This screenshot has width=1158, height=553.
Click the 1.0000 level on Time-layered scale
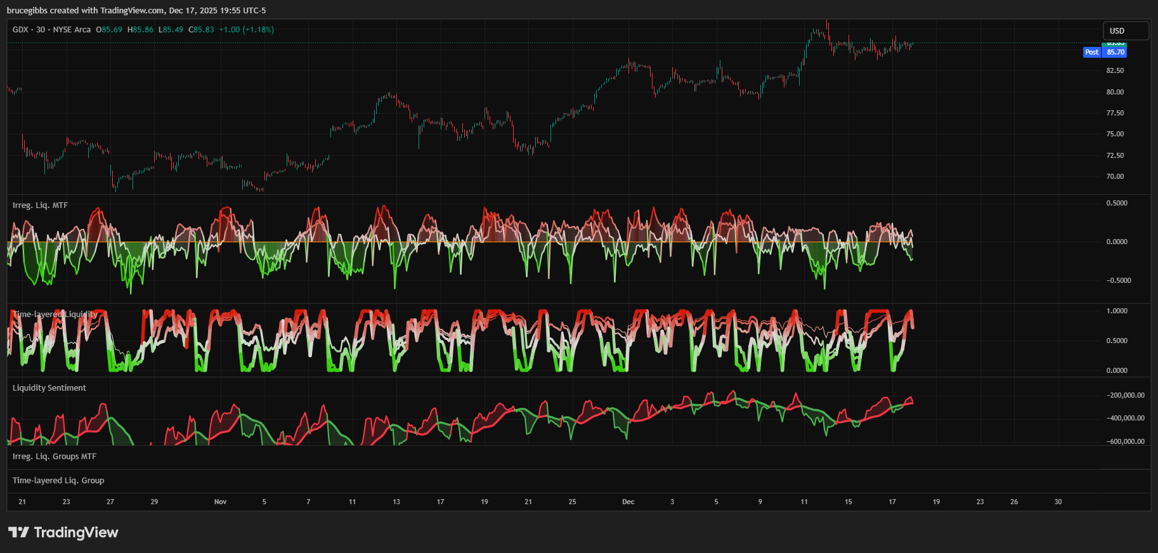click(1117, 311)
